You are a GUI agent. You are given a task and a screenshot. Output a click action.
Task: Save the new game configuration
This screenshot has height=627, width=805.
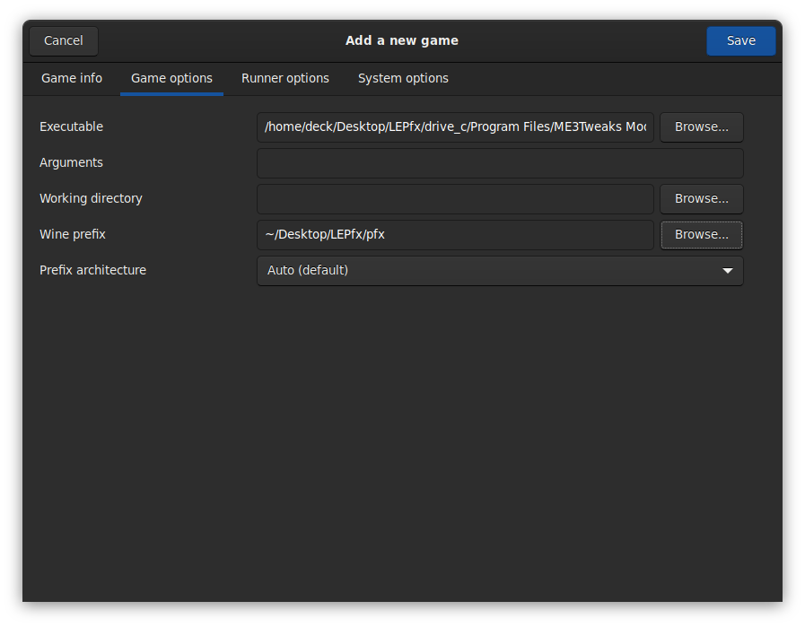tap(740, 40)
